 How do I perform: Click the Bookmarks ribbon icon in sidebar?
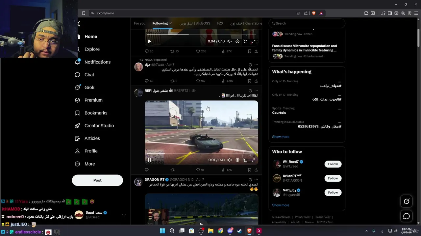point(78,113)
